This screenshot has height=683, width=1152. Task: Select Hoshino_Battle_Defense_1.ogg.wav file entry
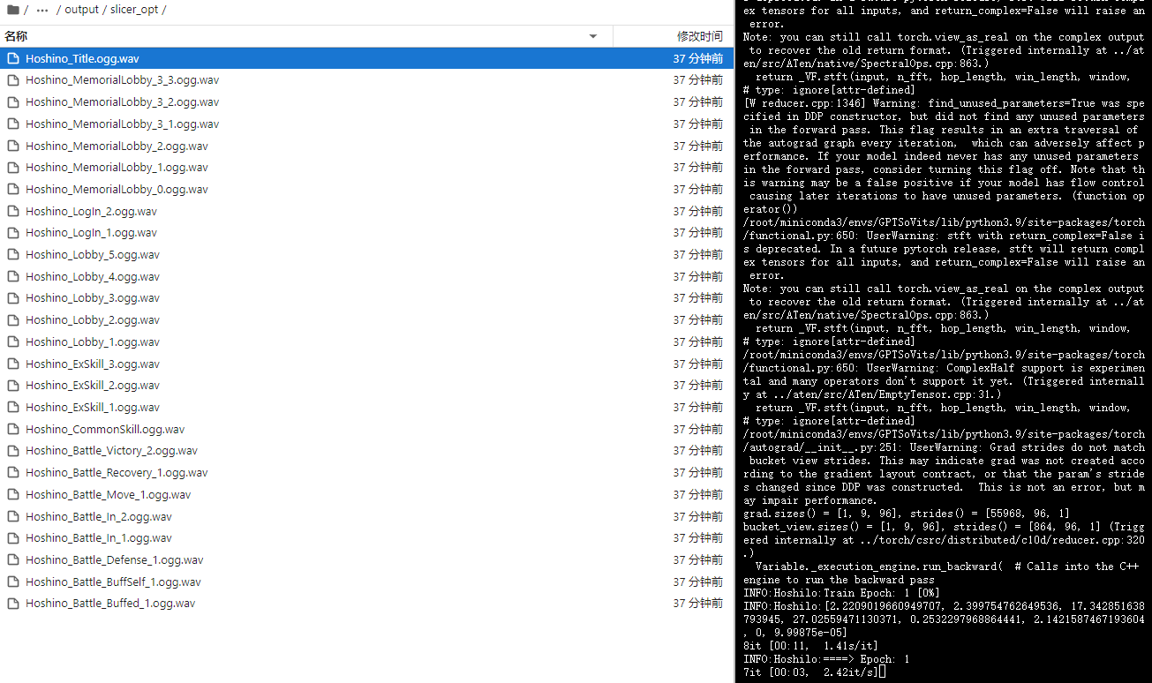point(114,560)
